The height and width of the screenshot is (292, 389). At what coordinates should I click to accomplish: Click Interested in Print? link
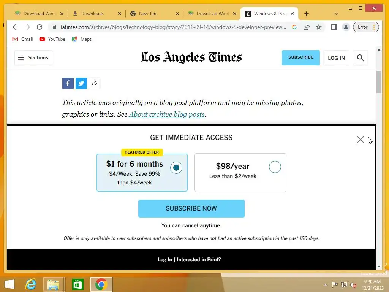click(199, 259)
